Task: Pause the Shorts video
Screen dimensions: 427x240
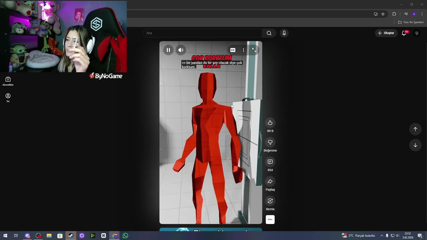Action: click(168, 50)
